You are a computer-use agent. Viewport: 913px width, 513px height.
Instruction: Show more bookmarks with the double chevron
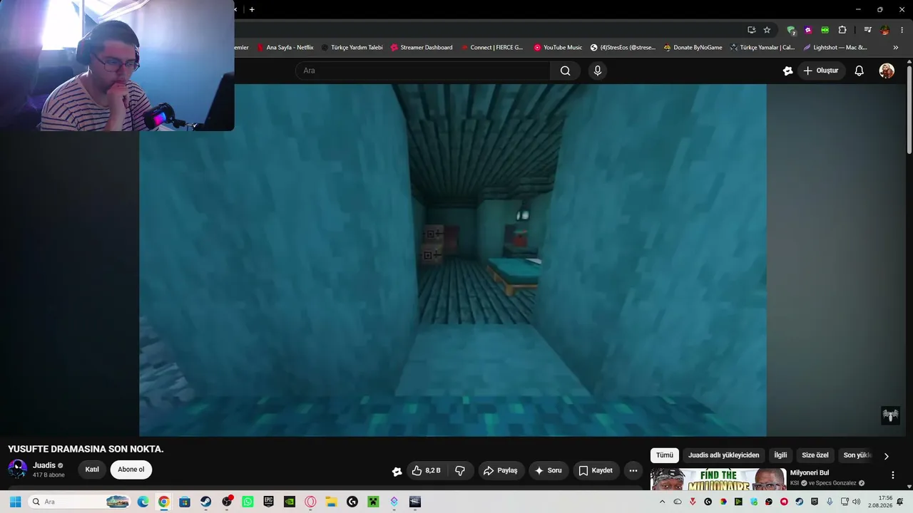(896, 48)
